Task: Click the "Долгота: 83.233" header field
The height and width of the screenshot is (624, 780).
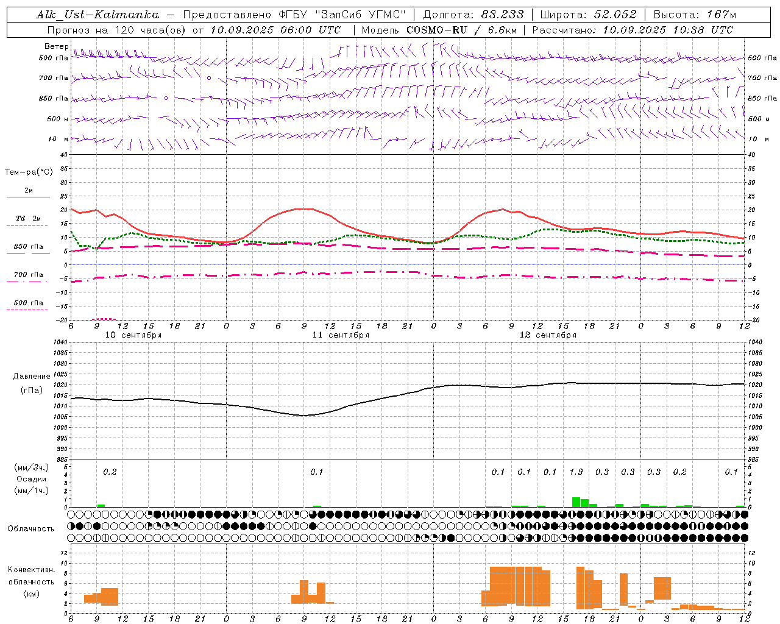Action: tap(473, 15)
